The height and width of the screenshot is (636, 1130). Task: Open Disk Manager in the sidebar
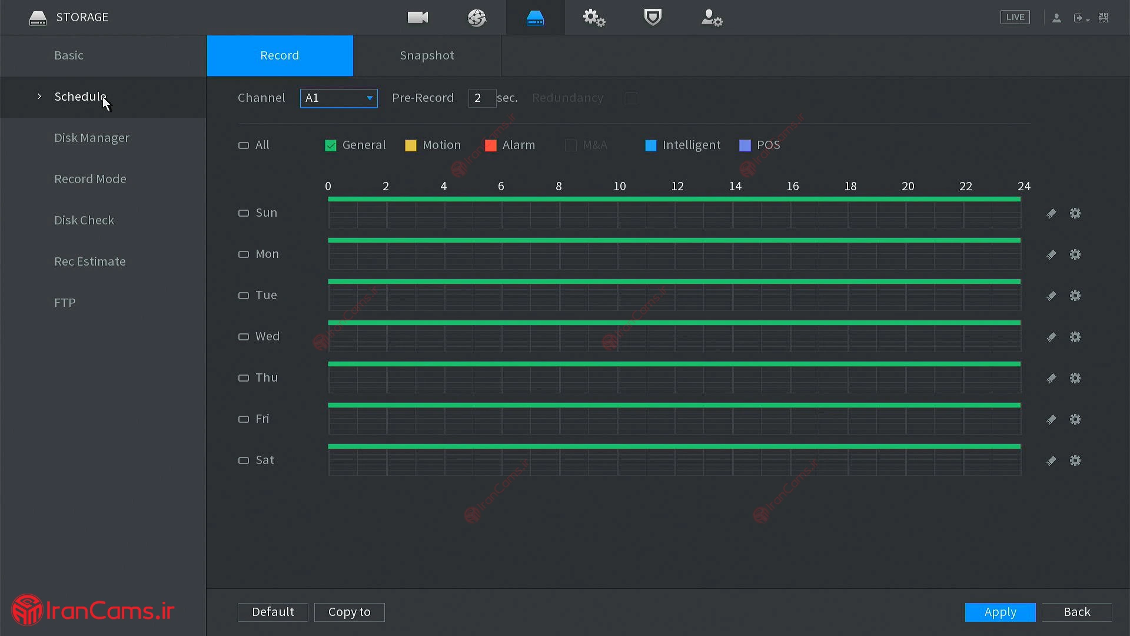click(92, 138)
